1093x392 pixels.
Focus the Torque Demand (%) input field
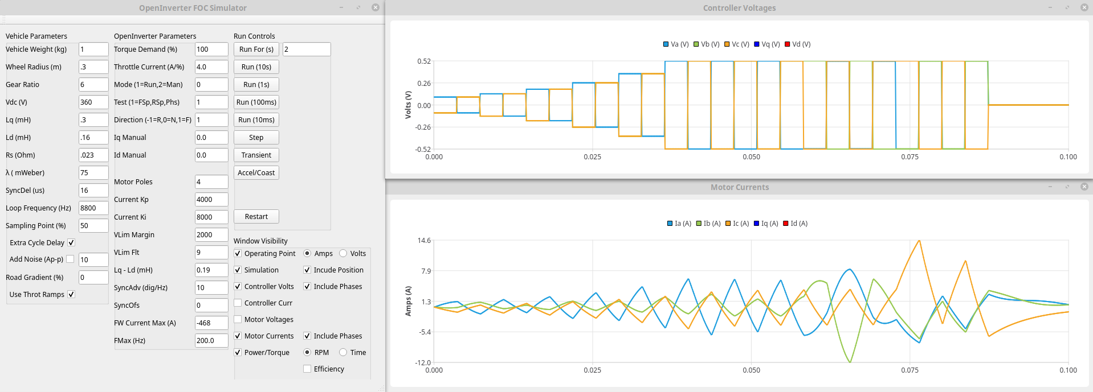[x=211, y=49]
